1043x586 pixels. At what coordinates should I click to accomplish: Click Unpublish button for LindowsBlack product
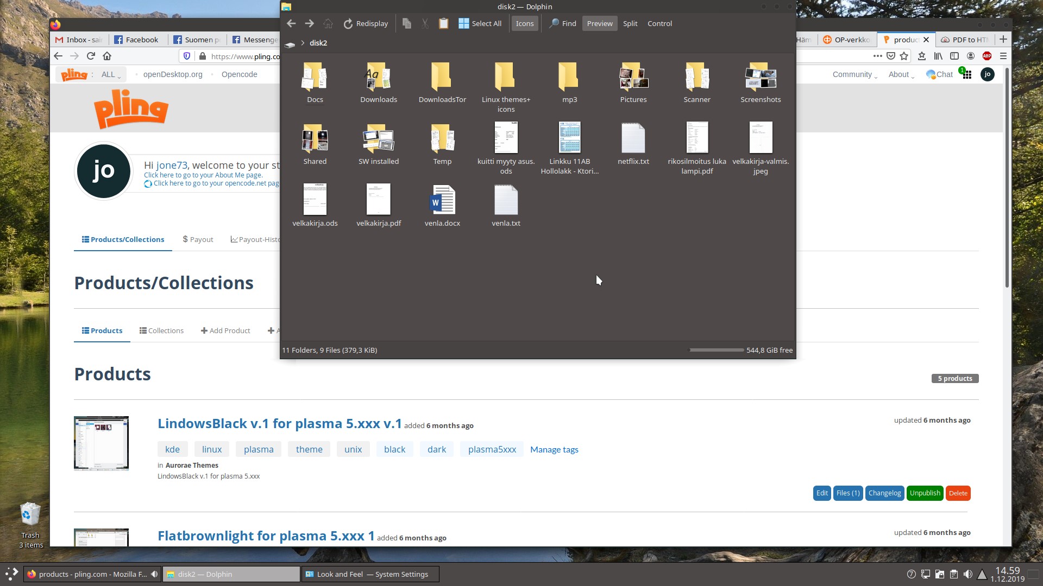click(x=925, y=493)
